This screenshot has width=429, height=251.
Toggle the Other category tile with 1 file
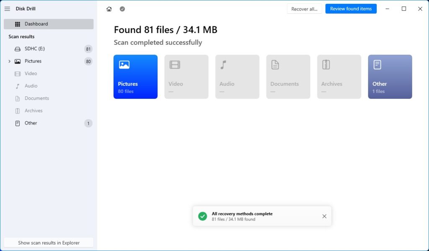tap(390, 77)
